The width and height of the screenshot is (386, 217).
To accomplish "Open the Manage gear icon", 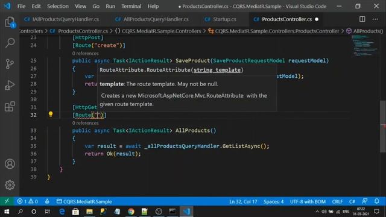I will tap(10, 185).
